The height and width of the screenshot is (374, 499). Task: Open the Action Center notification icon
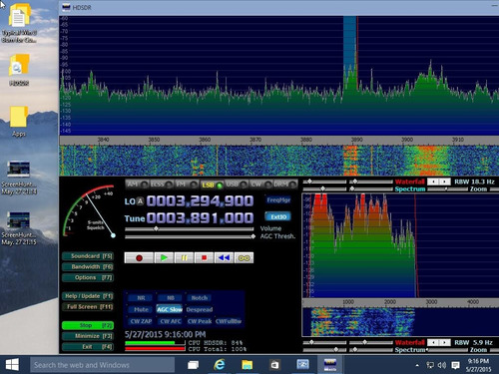[x=455, y=365]
